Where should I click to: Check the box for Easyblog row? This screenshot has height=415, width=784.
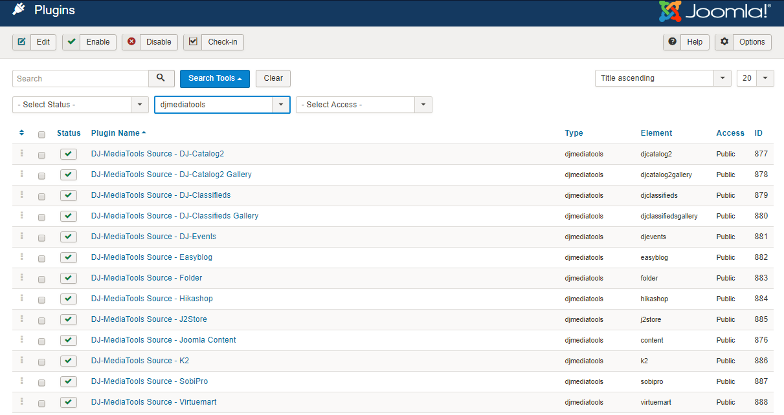(x=41, y=259)
